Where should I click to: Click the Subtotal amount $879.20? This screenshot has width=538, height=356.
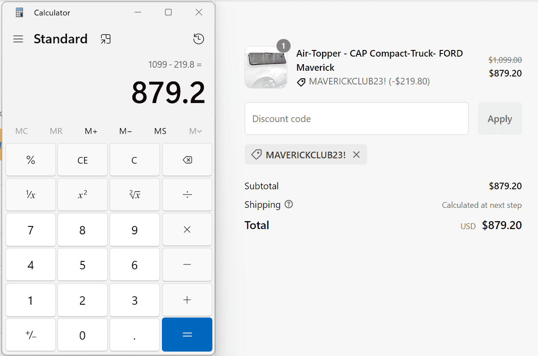[x=505, y=186]
